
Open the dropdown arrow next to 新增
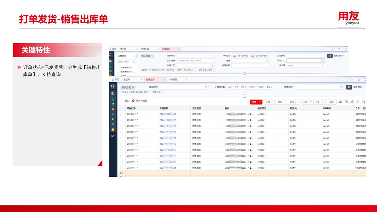coord(260,102)
